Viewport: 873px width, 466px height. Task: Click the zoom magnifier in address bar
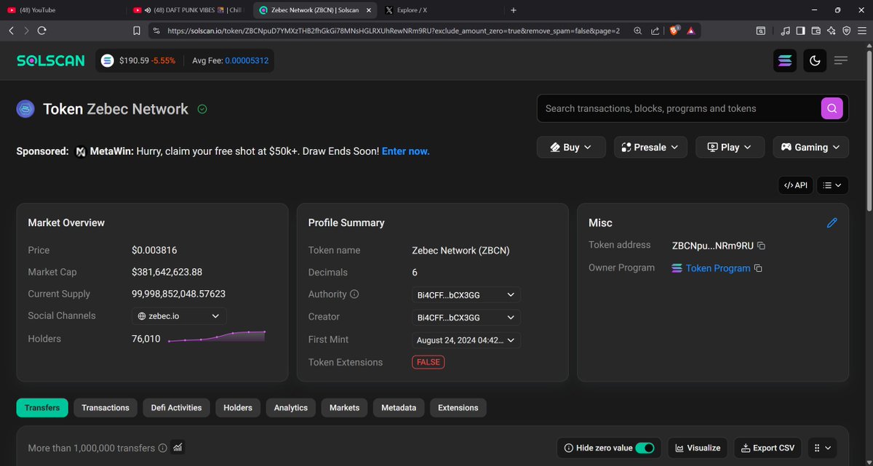tap(638, 31)
